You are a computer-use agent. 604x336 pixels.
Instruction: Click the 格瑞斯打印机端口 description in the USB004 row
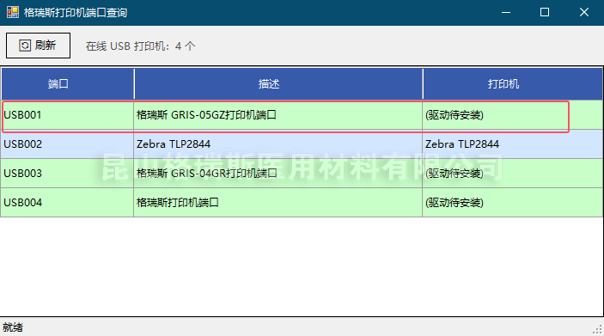278,203
